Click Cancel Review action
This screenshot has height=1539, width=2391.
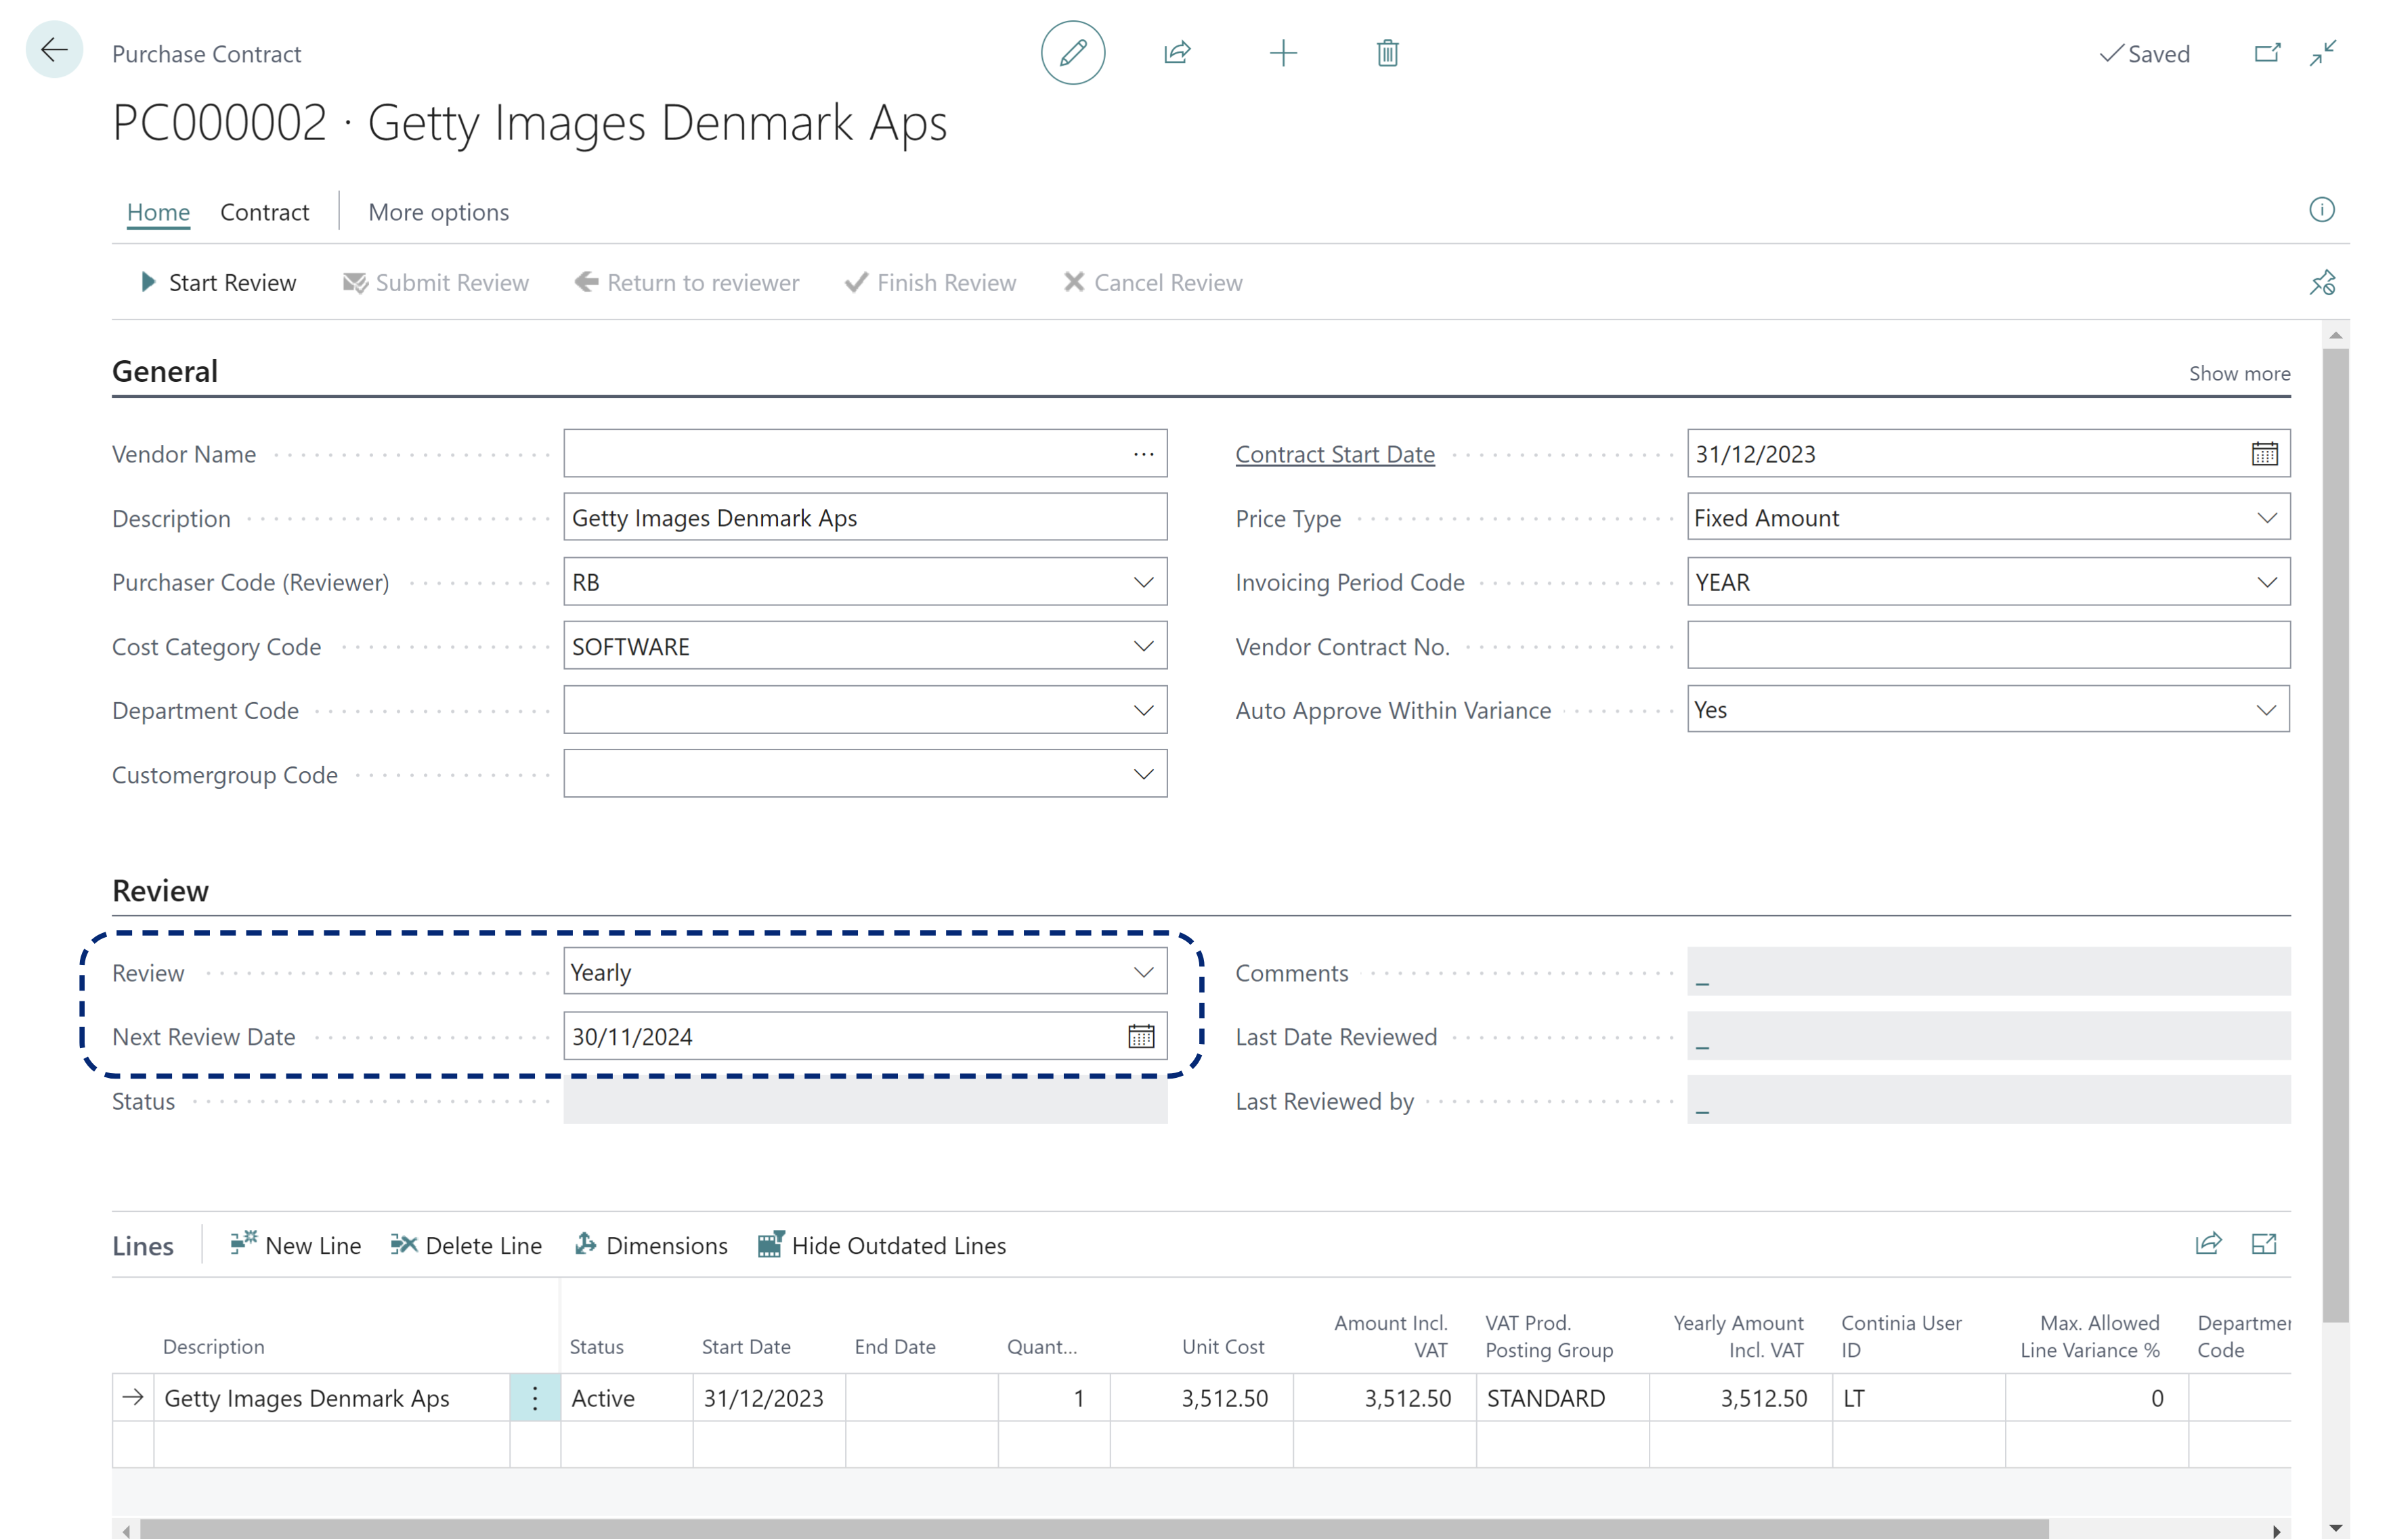point(1153,283)
